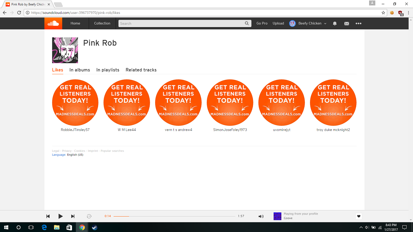The height and width of the screenshot is (232, 413).
Task: Open the uvomirejyt profile link
Action: click(x=282, y=130)
